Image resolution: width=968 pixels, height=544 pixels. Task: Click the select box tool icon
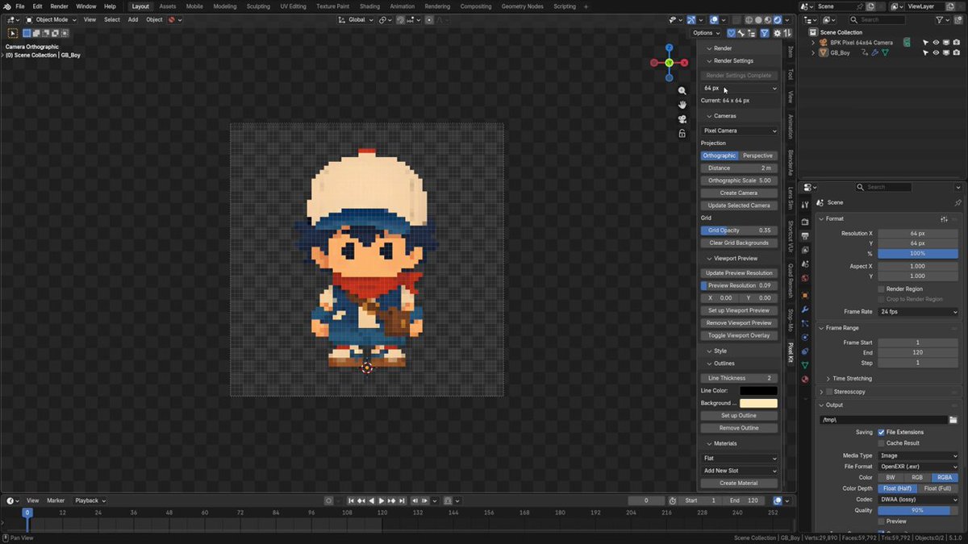[13, 33]
